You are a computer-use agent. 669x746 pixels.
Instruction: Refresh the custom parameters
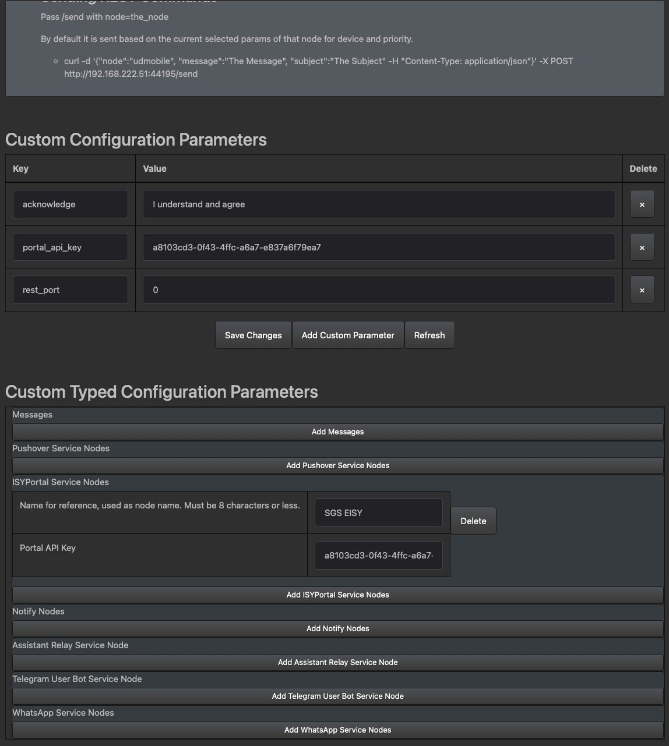tap(429, 335)
